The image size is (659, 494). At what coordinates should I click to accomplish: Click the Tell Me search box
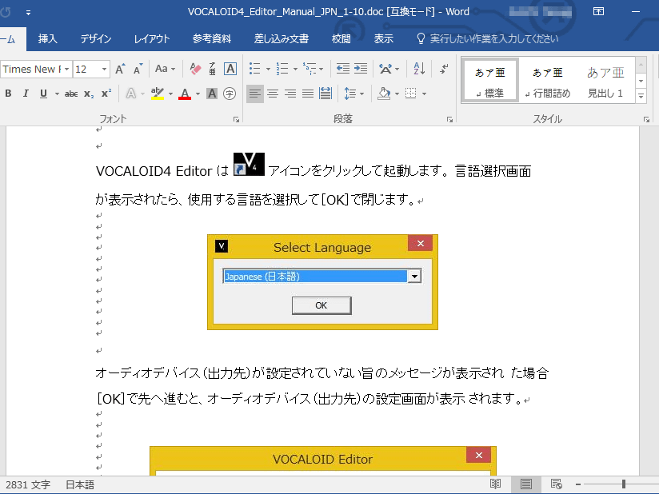tap(488, 38)
